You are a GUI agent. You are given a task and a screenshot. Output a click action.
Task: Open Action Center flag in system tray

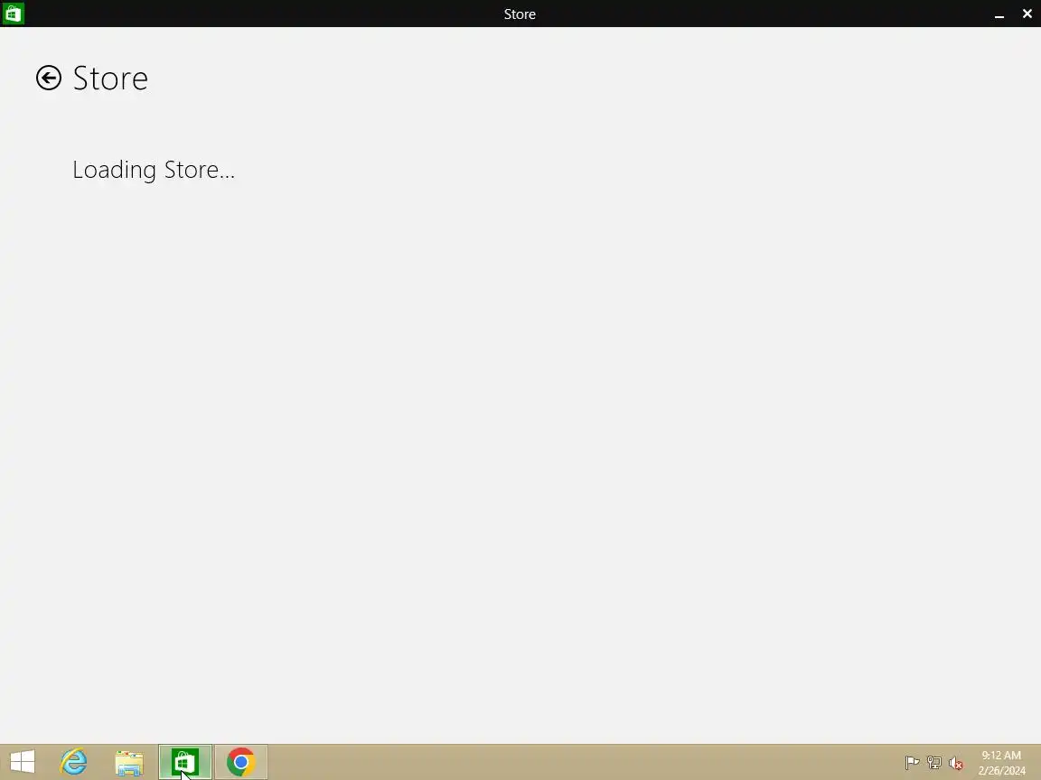coord(912,763)
